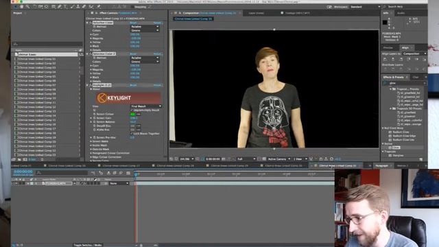Select the Radium Glow effect

point(401,132)
